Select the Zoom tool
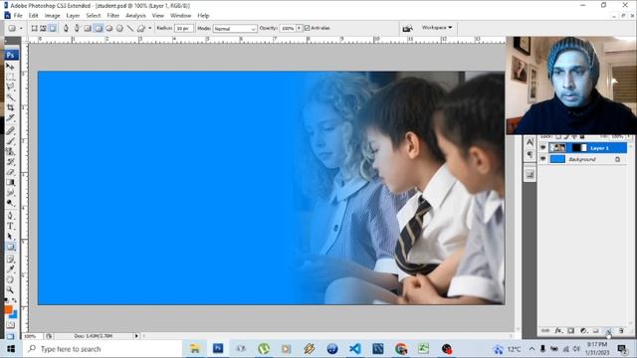This screenshot has width=637, height=358. pos(10,289)
